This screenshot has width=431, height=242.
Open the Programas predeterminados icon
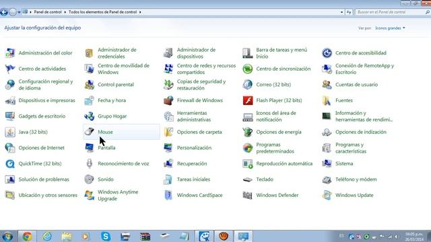point(247,148)
